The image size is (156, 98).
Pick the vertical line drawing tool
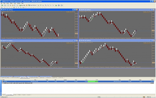7,7
